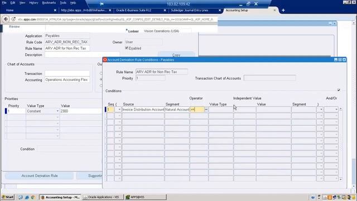Click the Operator field in condition row 1

coord(197,109)
